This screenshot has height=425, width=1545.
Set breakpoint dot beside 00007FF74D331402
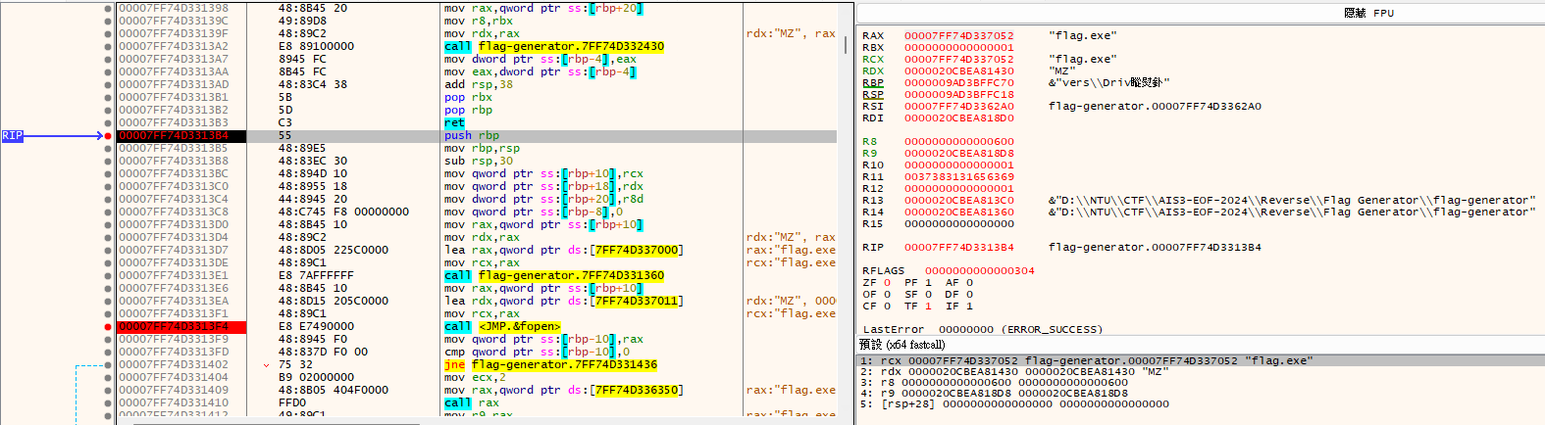coord(108,365)
